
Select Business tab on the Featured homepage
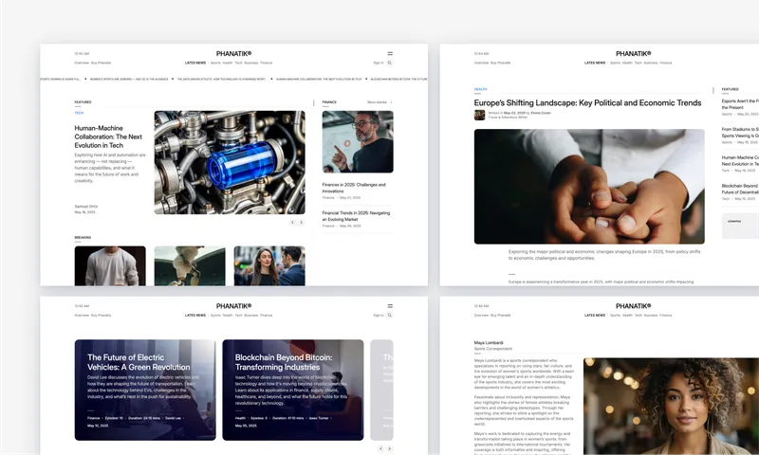coord(251,63)
